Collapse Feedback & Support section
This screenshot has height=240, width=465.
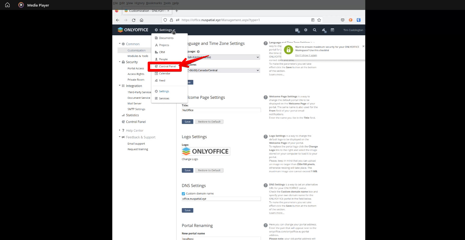[119, 137]
